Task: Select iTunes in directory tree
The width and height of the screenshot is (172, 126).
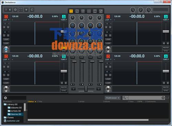Action: [9, 117]
